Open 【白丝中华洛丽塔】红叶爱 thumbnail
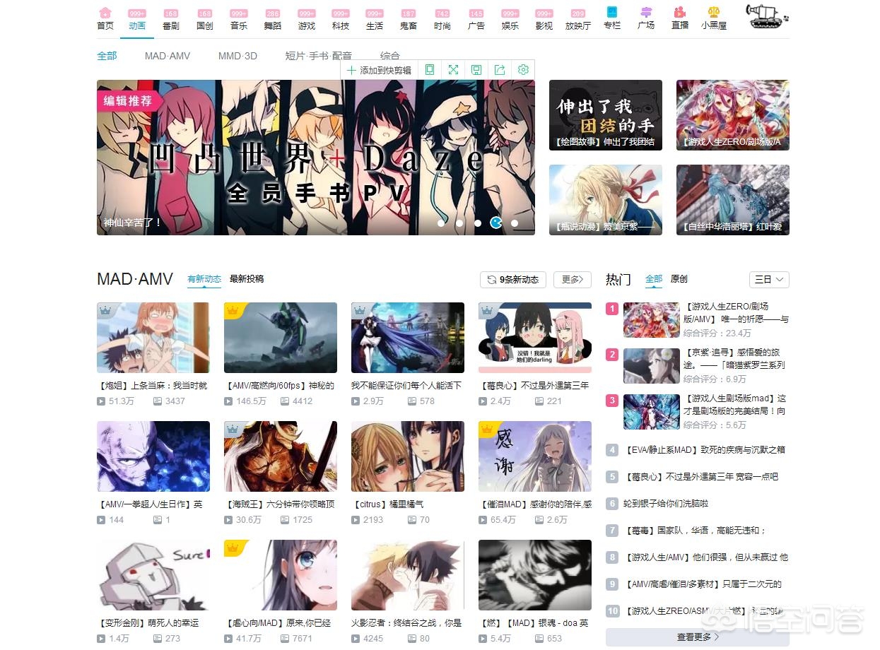880x650 pixels. 733,200
